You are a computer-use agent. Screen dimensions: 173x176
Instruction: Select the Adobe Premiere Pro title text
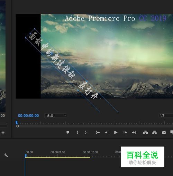100,18
